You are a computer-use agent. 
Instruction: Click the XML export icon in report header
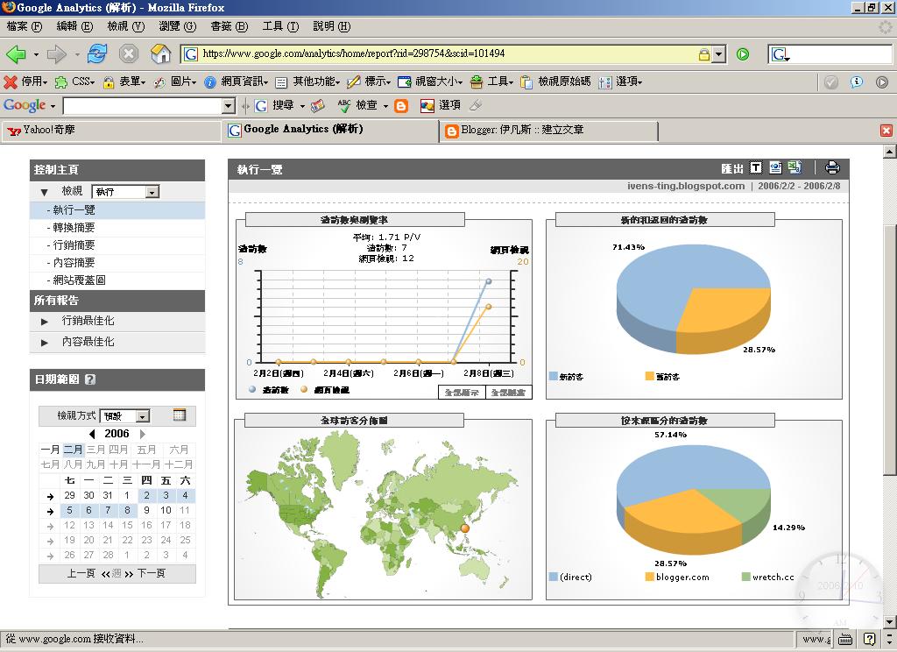click(775, 167)
